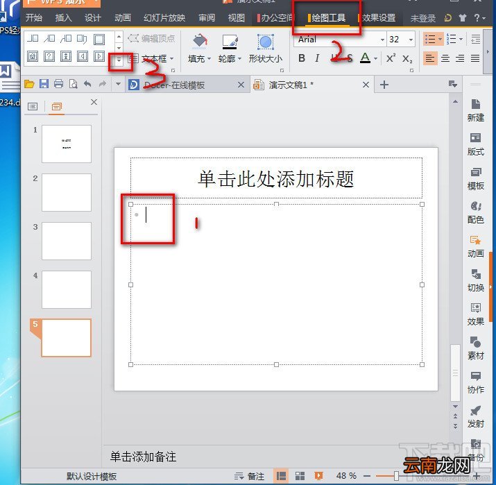Toggle italic formatting
This screenshot has width=496, height=485.
[317, 58]
